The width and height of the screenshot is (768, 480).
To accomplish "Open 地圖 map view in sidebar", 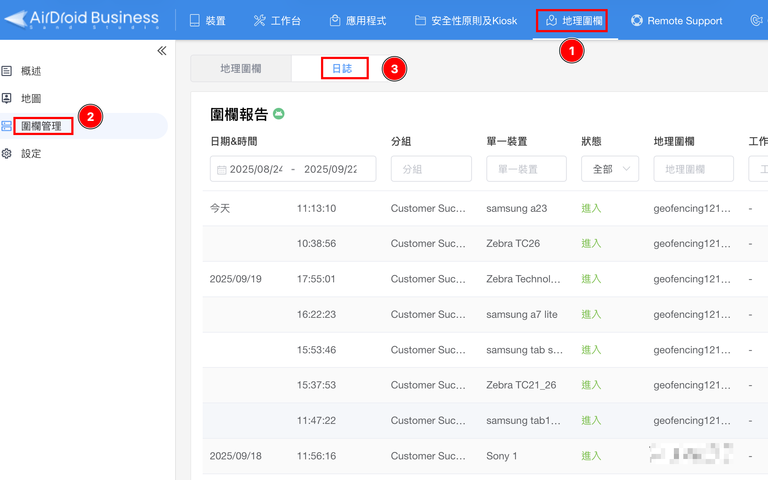I will pos(31,98).
